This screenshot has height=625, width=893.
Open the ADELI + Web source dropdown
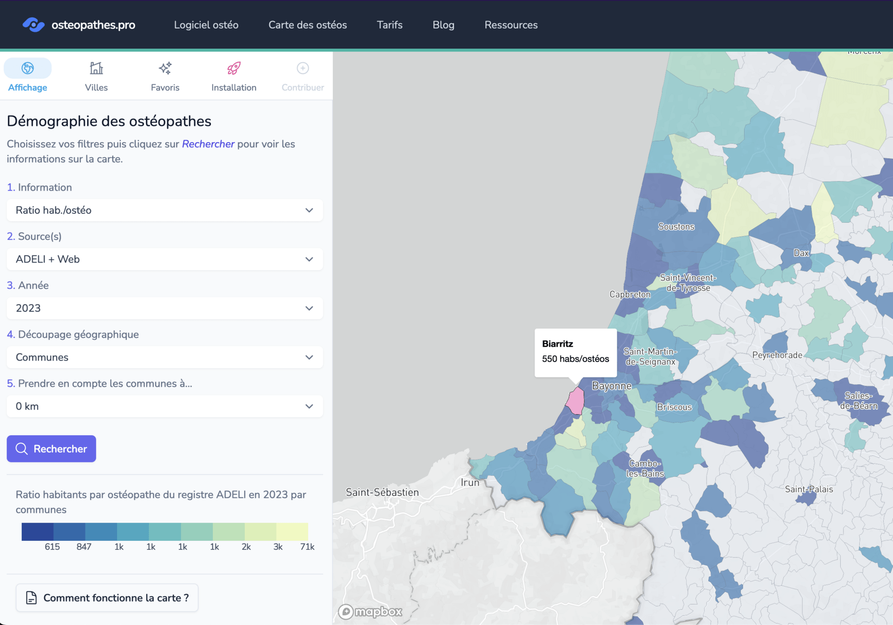(x=165, y=259)
